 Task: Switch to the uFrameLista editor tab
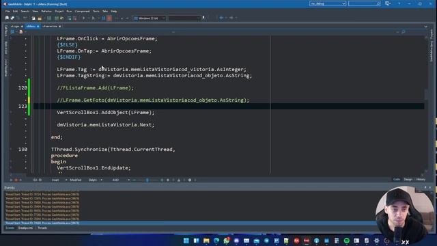50,26
